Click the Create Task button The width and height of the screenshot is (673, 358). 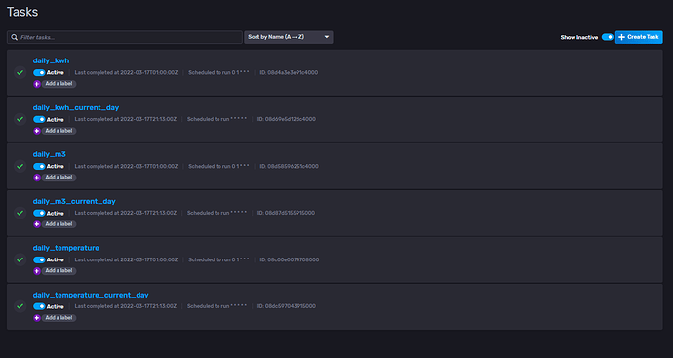click(639, 37)
